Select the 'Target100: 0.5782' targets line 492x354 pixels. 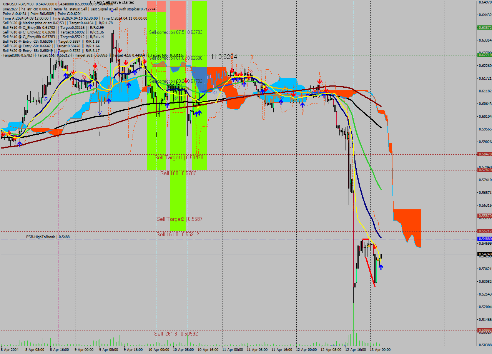click(93, 55)
